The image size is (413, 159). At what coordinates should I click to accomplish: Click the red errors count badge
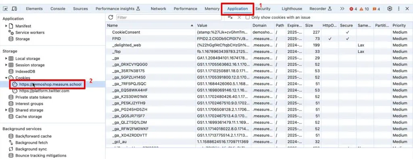353,9
